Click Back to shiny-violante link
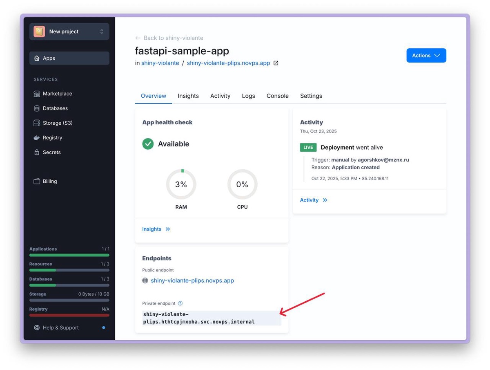 [169, 38]
